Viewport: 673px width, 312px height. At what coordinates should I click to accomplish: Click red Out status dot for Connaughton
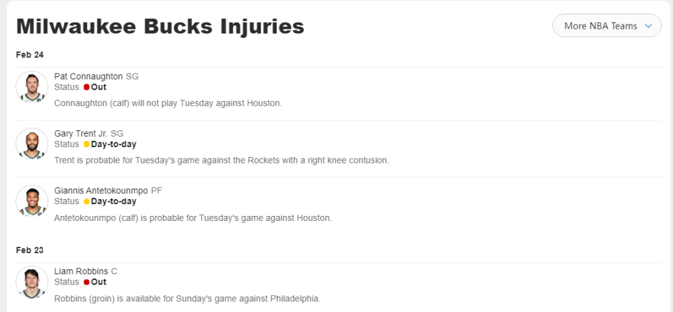(86, 87)
